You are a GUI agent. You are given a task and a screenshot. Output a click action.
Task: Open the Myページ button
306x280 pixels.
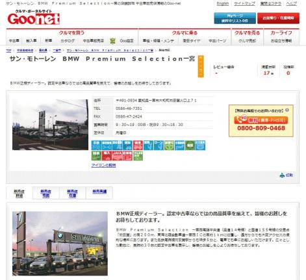pyautogui.click(x=235, y=18)
